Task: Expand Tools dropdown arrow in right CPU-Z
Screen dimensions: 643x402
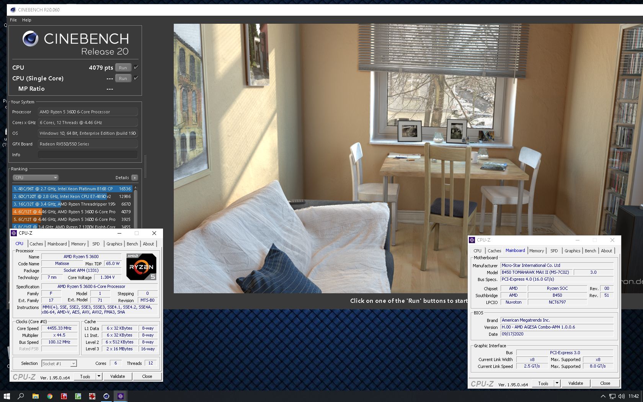Action: (x=557, y=383)
